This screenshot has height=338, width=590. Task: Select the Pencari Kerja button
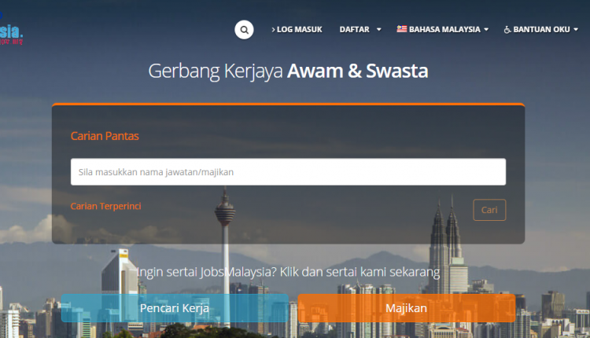(x=175, y=308)
